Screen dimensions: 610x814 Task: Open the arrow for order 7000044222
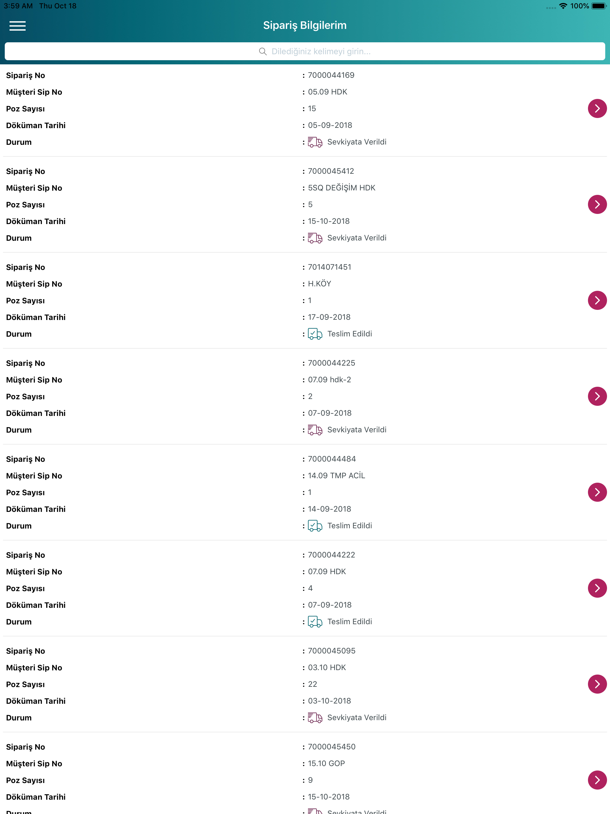coord(597,588)
